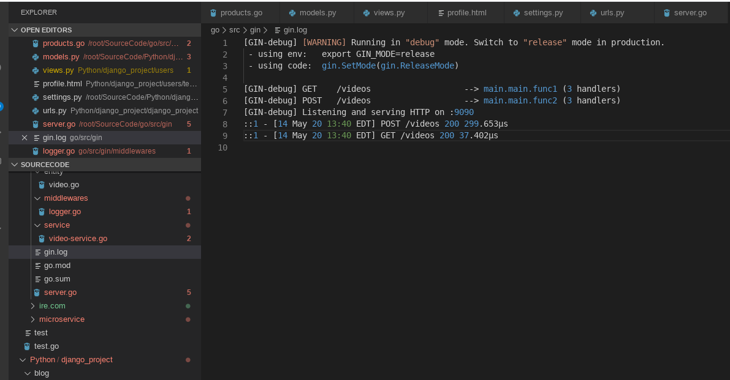Open go.mod in the file tree

pyautogui.click(x=57, y=266)
